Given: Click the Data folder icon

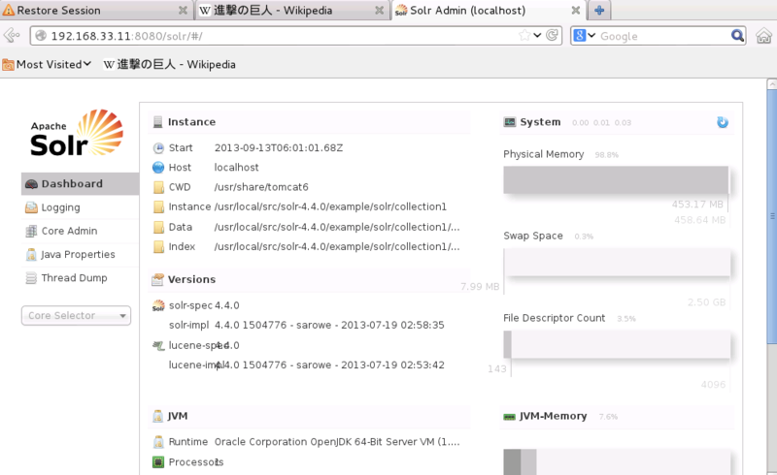Looking at the screenshot, I should [x=158, y=227].
